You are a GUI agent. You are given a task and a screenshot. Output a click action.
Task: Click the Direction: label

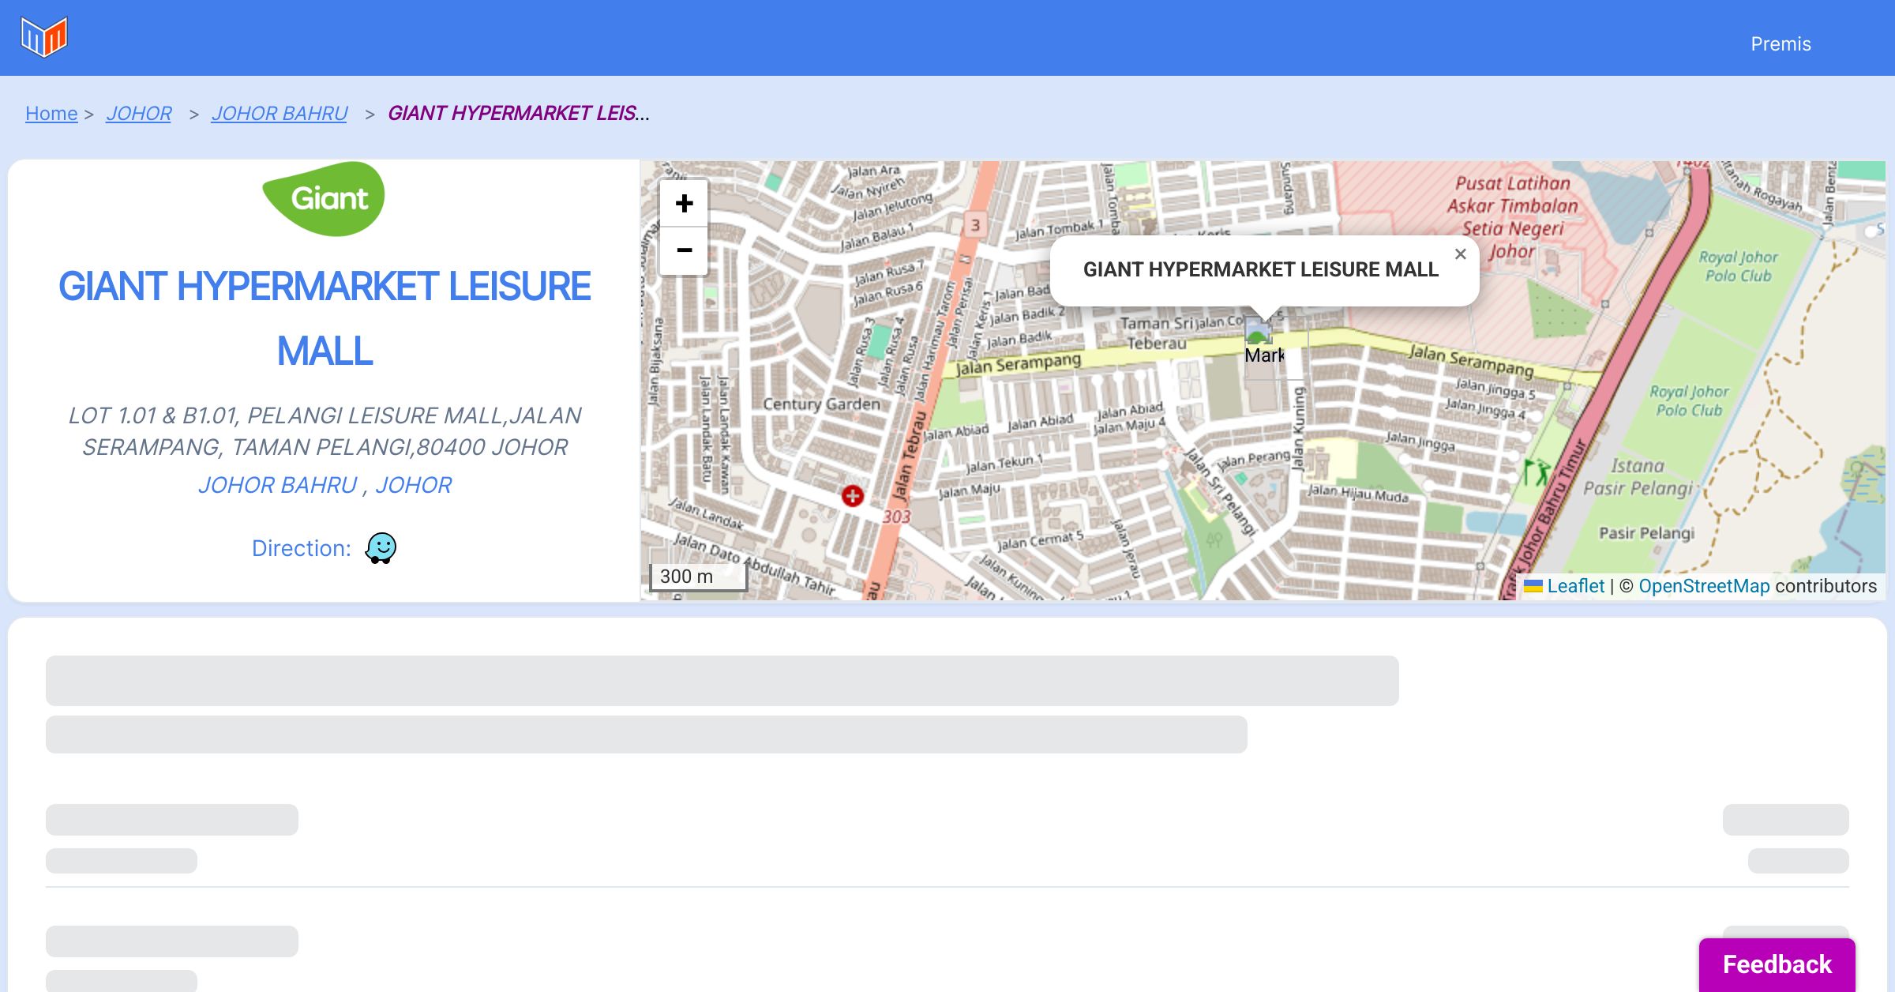[x=302, y=548]
